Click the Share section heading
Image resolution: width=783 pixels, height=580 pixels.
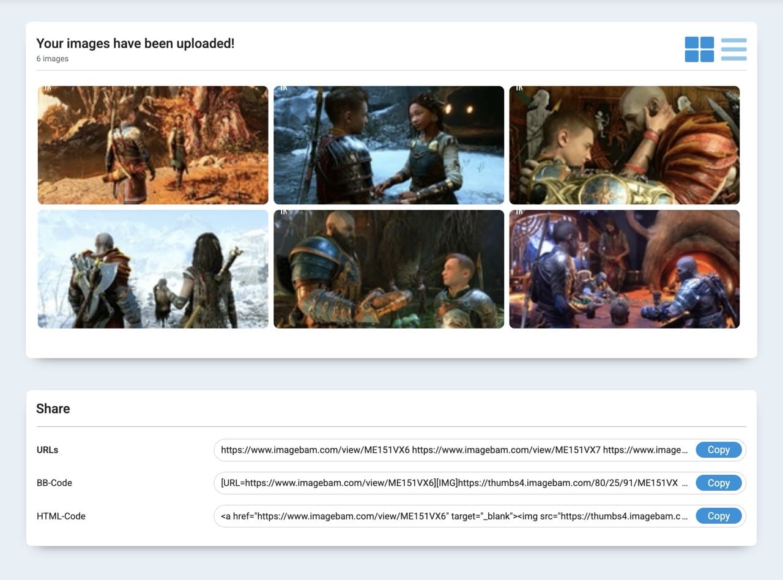point(53,409)
